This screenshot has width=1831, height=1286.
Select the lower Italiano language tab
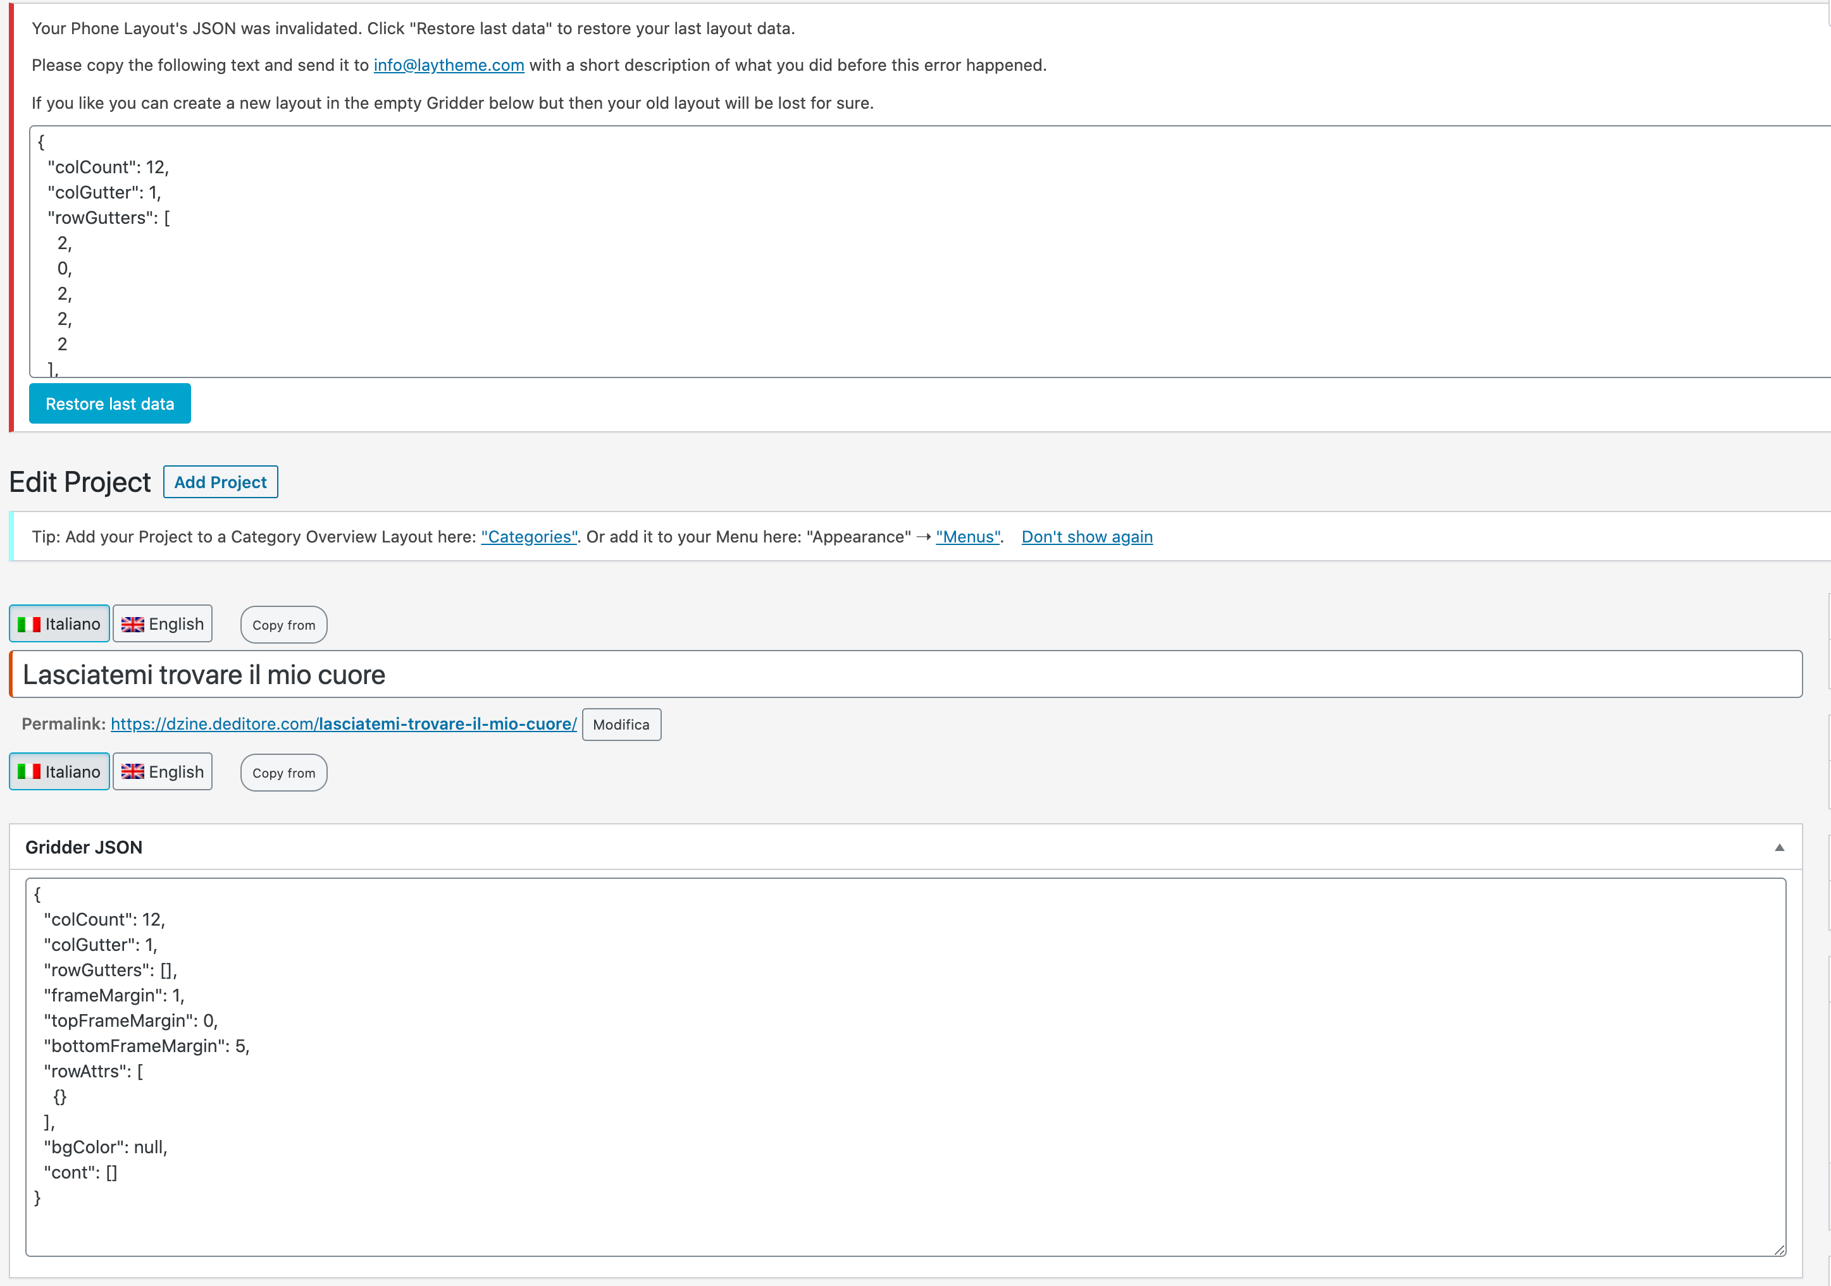[x=60, y=772]
